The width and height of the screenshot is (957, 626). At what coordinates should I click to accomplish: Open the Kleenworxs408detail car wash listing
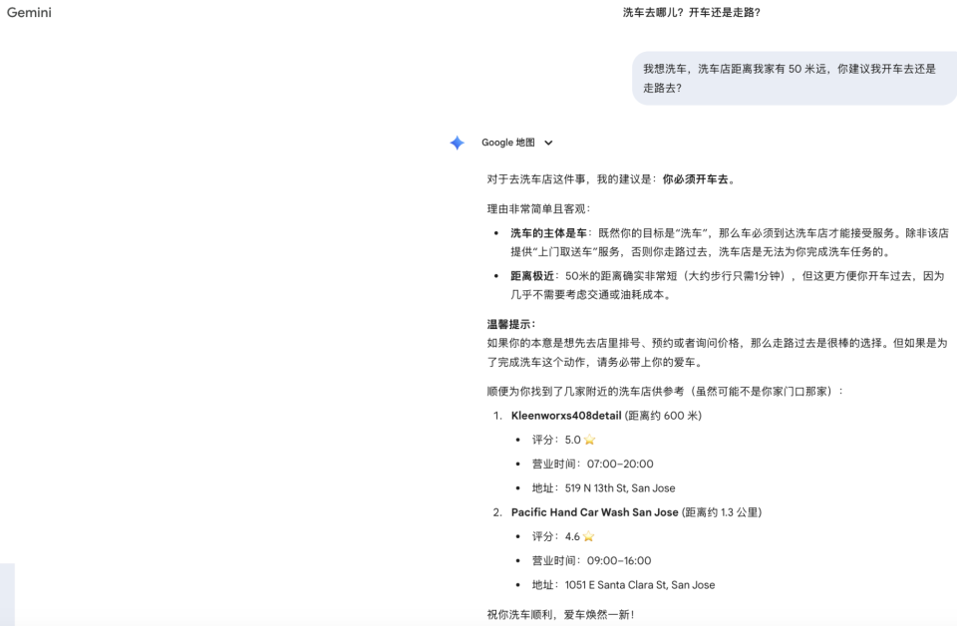point(565,415)
